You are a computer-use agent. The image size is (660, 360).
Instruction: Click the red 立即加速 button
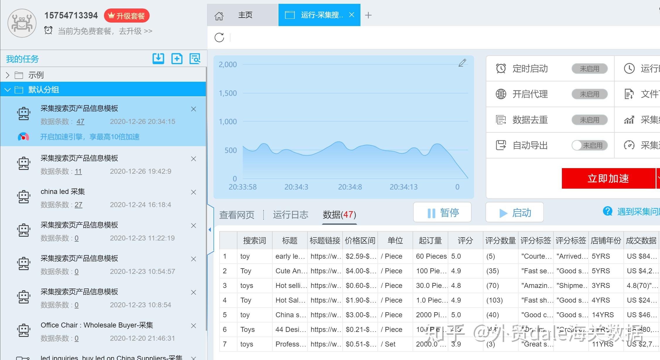coord(608,178)
